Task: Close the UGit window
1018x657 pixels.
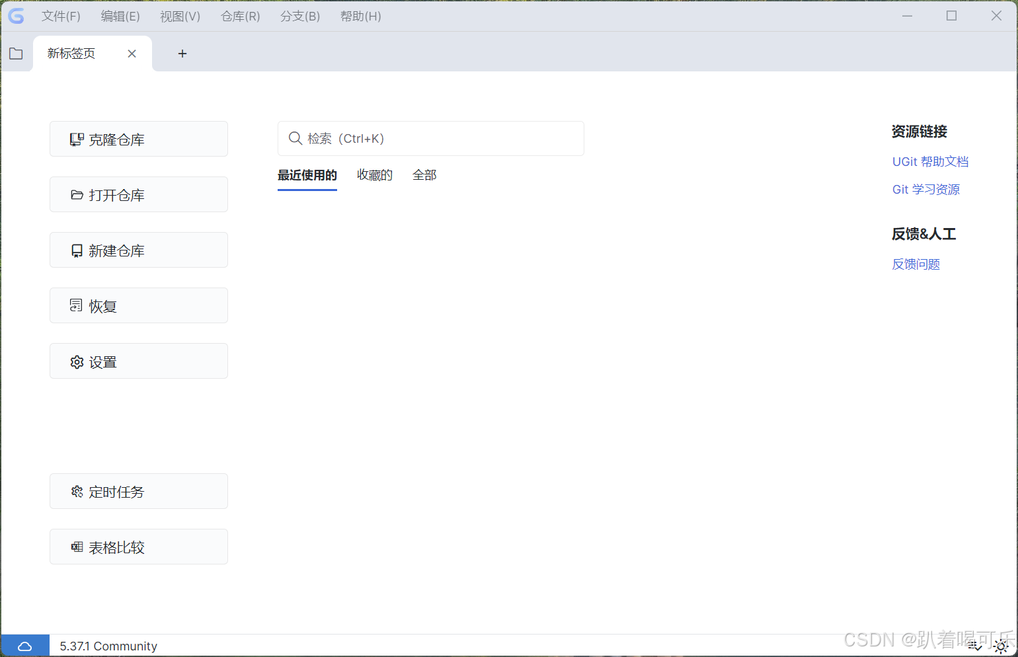Action: [x=996, y=16]
